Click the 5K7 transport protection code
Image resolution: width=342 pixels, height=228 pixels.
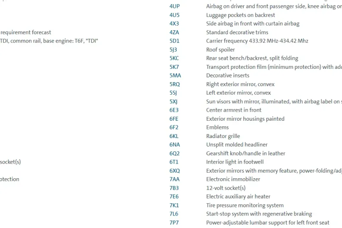[x=174, y=67]
